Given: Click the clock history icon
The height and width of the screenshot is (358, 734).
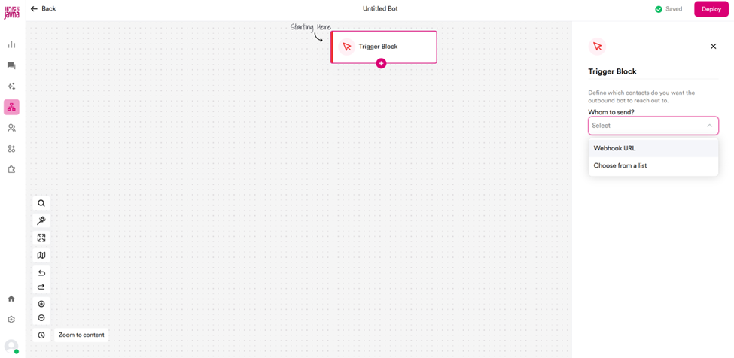Looking at the screenshot, I should click(x=41, y=335).
